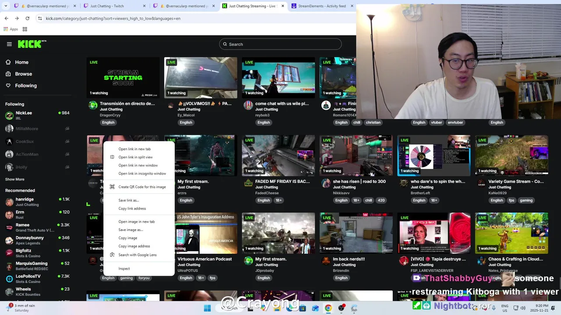Close the Just Chatting - Twitch tab
The height and width of the screenshot is (315, 561).
143,6
